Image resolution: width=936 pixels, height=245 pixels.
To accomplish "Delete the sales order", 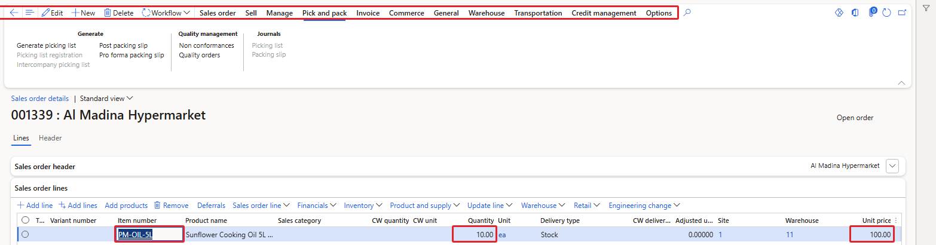I will (119, 13).
